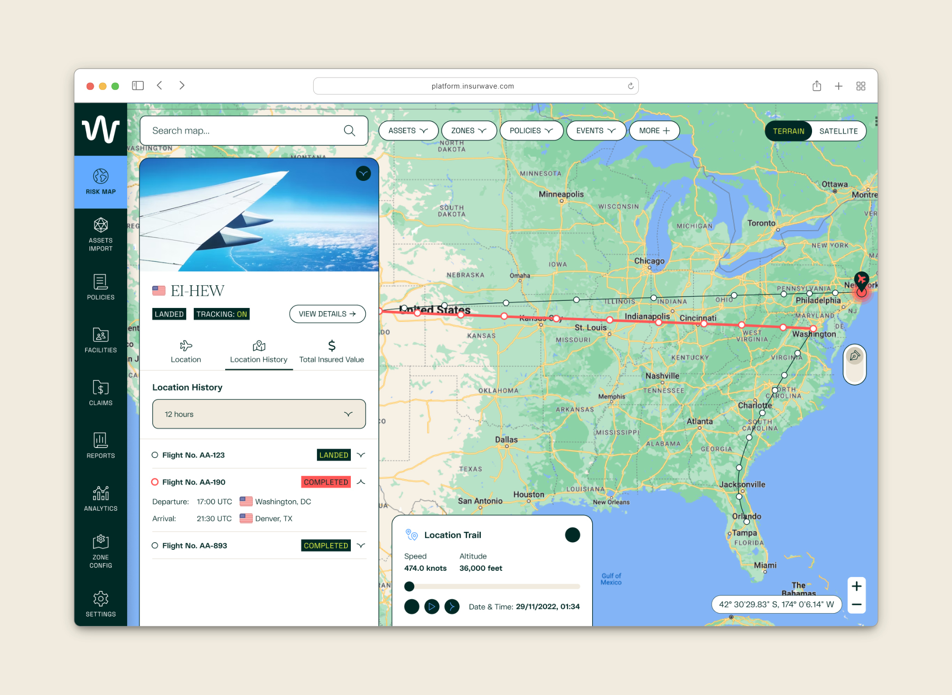Click the browser reload icon
This screenshot has width=952, height=695.
click(630, 86)
